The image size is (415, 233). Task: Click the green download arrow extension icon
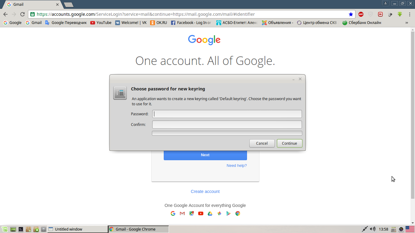(x=400, y=14)
